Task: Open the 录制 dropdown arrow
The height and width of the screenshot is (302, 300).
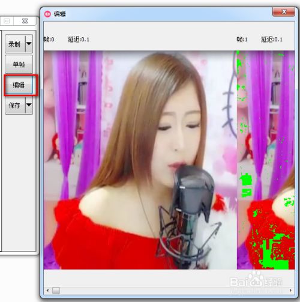Action: tap(29, 44)
